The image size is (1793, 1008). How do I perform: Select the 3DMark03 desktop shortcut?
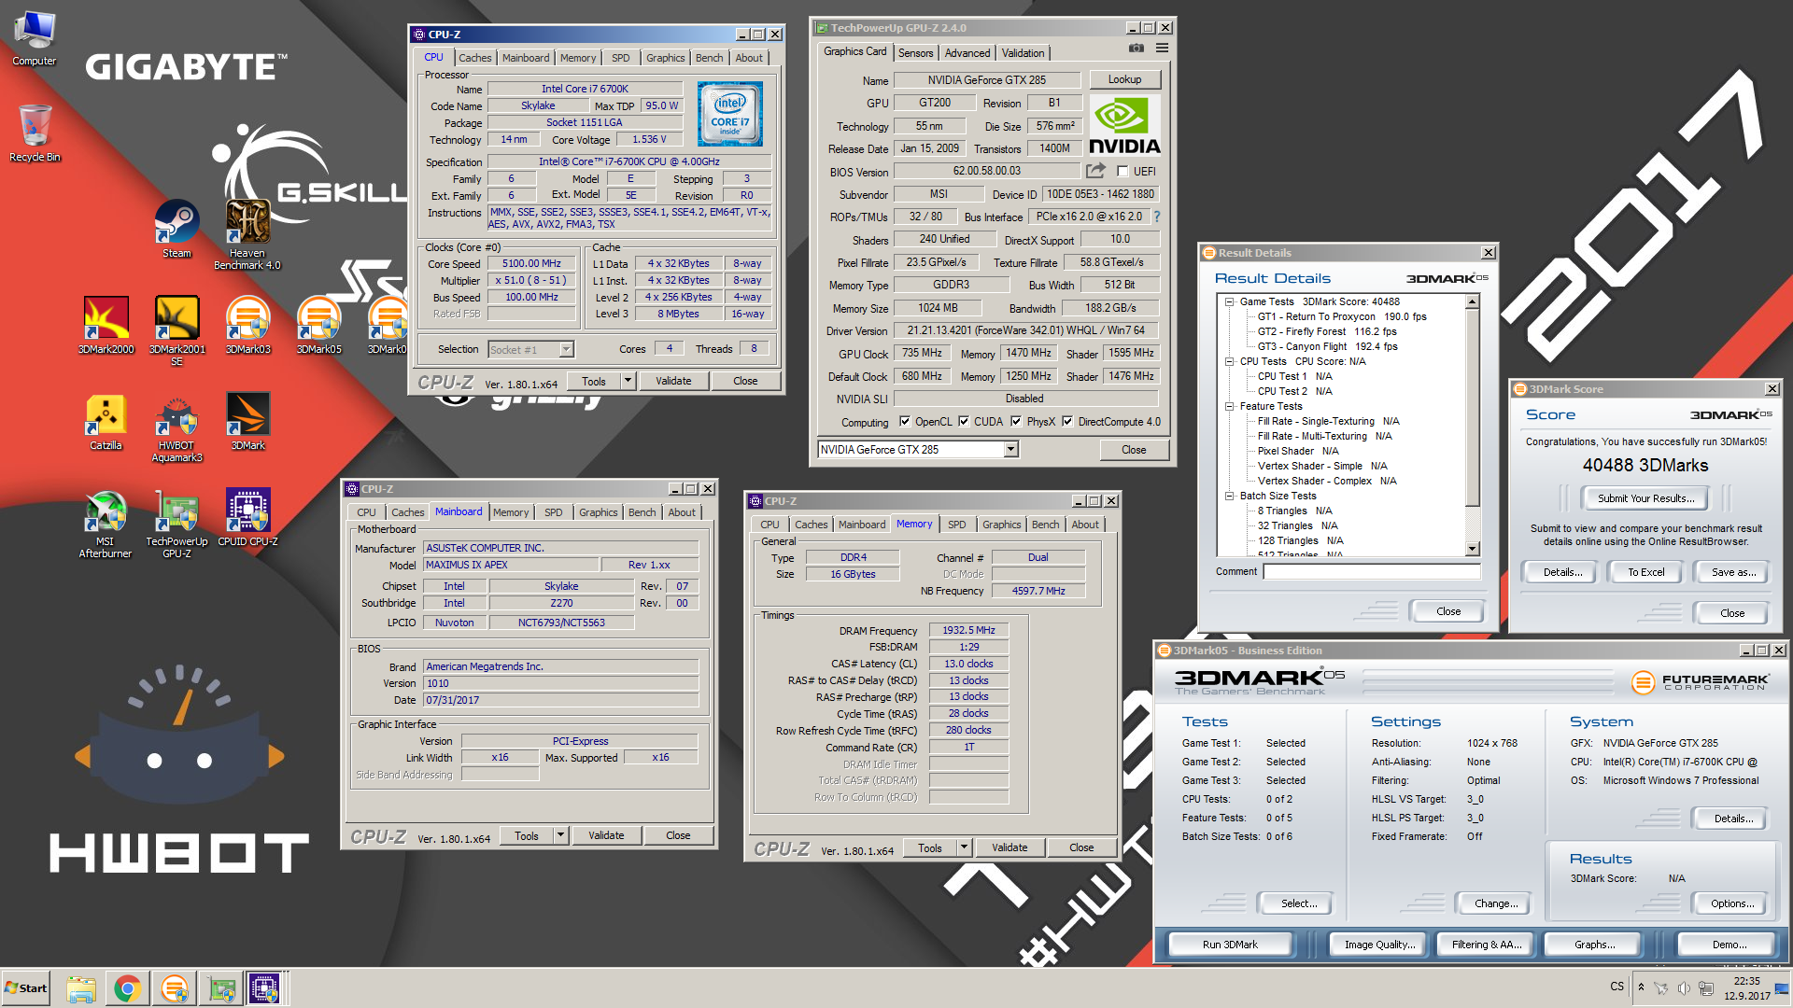pyautogui.click(x=247, y=325)
